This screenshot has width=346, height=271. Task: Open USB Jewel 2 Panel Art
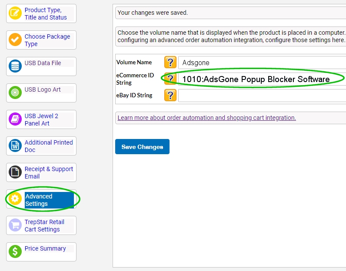41,119
